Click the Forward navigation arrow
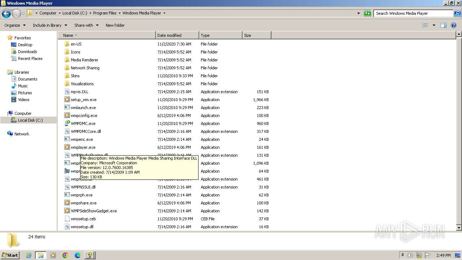This screenshot has height=260, width=462. (16, 14)
